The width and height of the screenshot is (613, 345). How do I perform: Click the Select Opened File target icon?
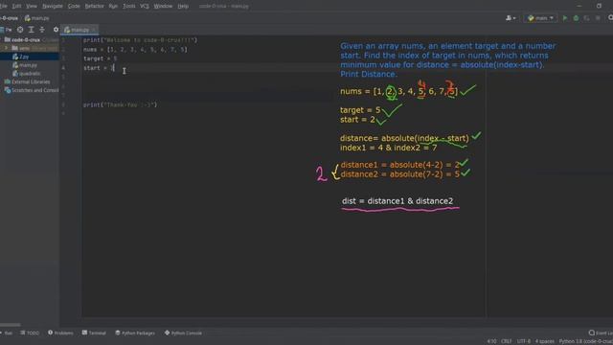click(20, 30)
